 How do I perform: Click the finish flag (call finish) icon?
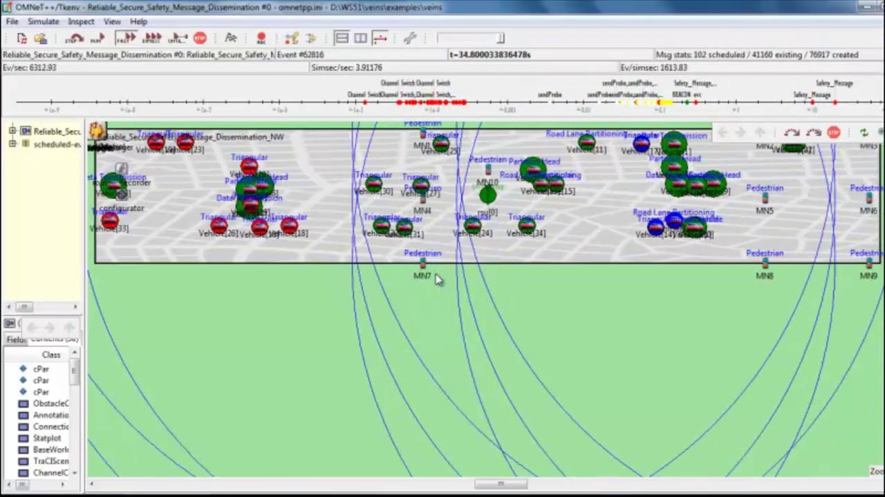click(231, 38)
